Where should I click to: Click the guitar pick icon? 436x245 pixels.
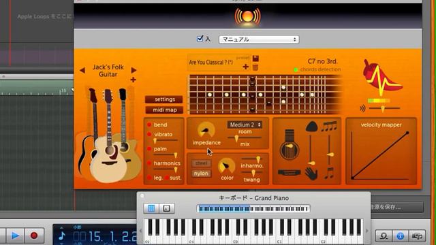[x=312, y=127]
